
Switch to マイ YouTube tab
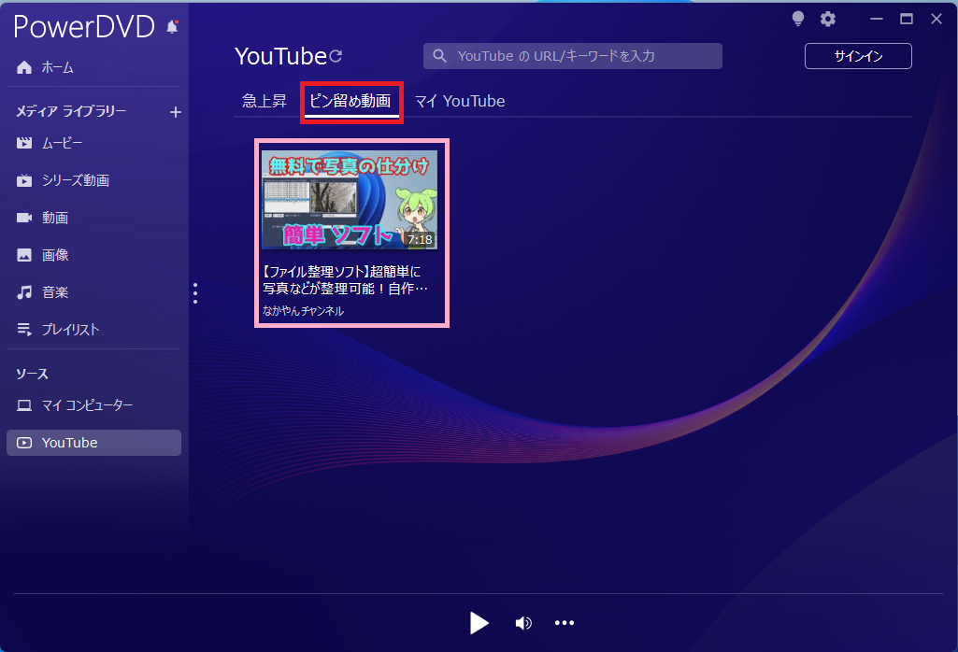pos(460,101)
